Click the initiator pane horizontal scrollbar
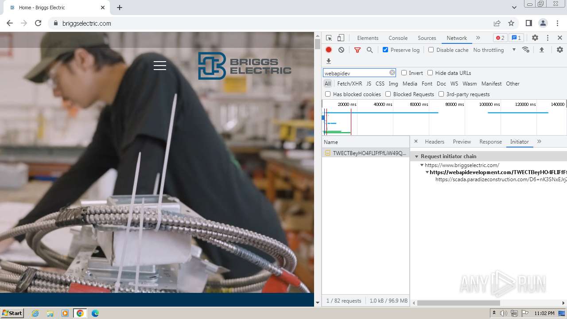 458,303
